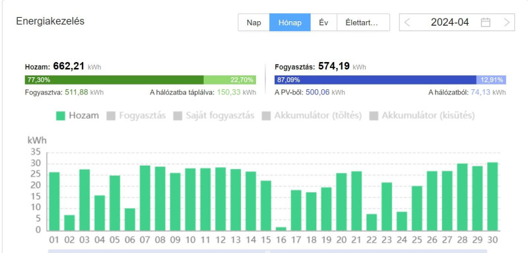Click the chart bar for day 22
This screenshot has width=528, height=253.
point(372,223)
